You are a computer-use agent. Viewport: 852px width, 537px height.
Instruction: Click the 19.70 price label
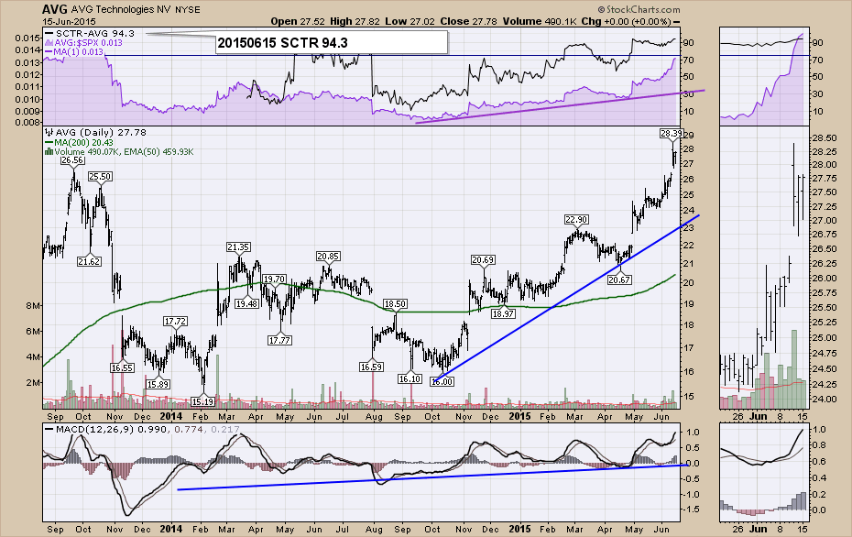[x=275, y=279]
